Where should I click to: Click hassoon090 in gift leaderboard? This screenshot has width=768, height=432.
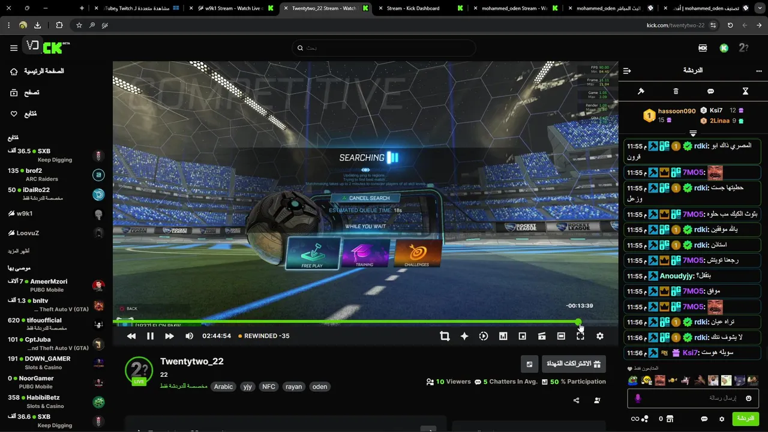click(677, 111)
